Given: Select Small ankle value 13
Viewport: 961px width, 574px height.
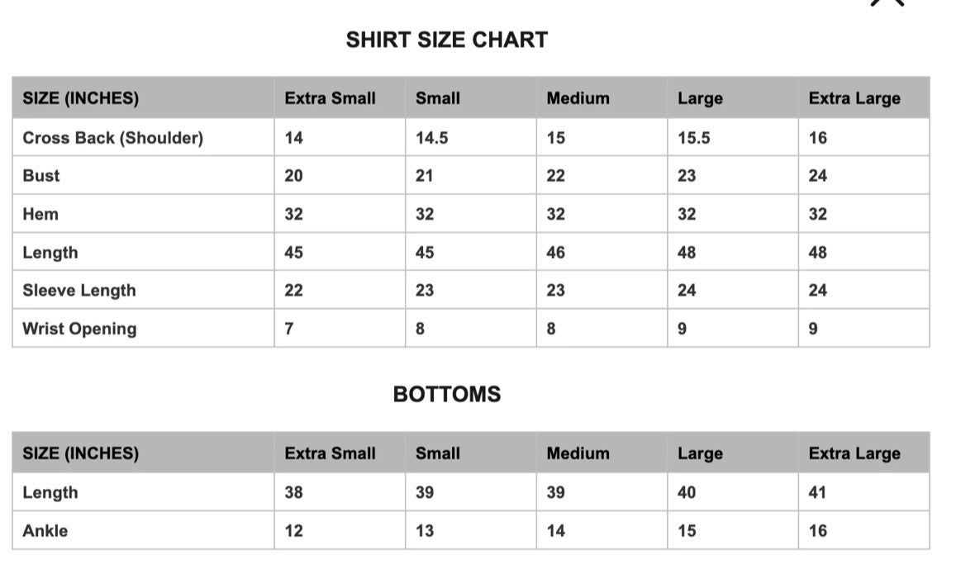Looking at the screenshot, I should pyautogui.click(x=425, y=530).
